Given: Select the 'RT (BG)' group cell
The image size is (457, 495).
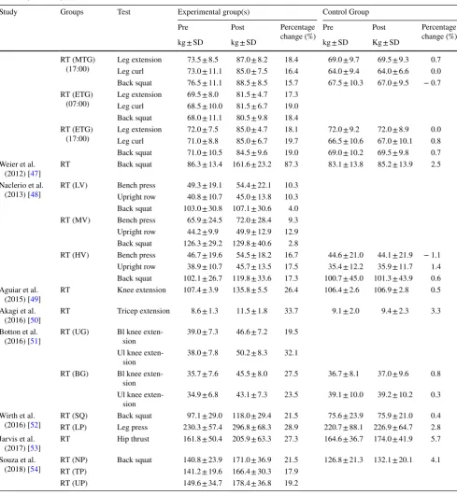Looking at the screenshot, I should tap(74, 374).
